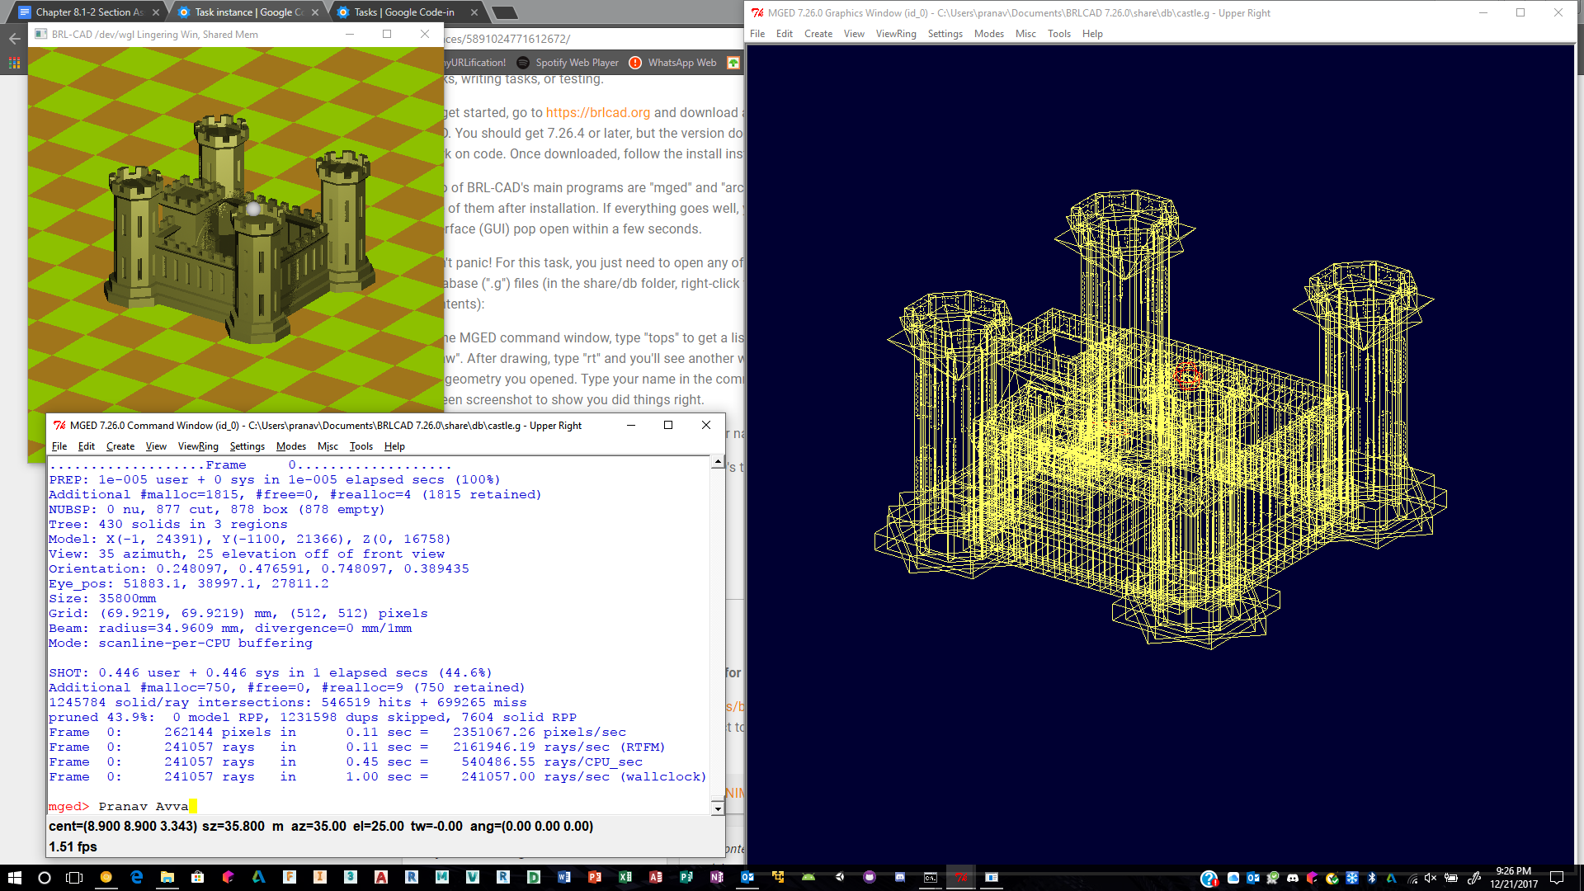Open Tools menu in MGED Command Window
This screenshot has width=1584, height=891.
tap(361, 446)
